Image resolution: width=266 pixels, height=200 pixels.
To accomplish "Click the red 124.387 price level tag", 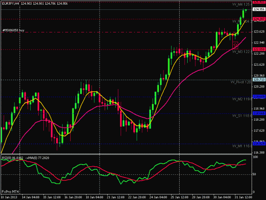I will click(x=259, y=19).
